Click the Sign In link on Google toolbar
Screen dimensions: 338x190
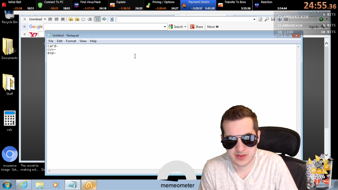pos(314,27)
